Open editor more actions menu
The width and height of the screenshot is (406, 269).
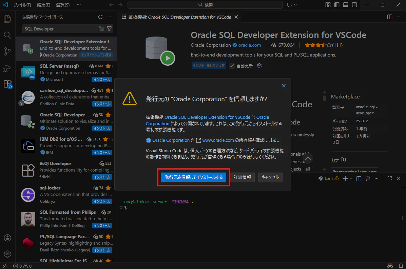(x=399, y=17)
